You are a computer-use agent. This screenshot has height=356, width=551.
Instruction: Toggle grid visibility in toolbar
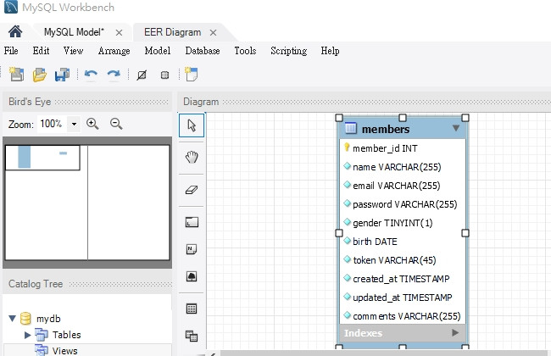(x=142, y=75)
